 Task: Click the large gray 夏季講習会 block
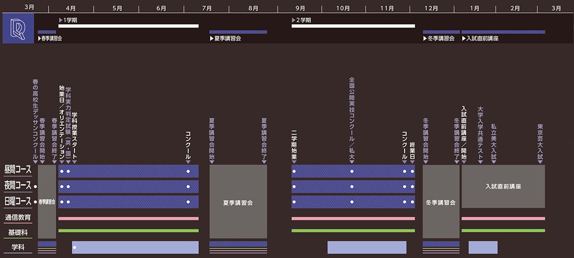(238, 202)
